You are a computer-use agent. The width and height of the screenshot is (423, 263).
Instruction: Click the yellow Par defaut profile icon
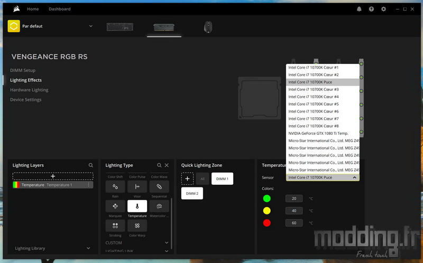click(14, 26)
